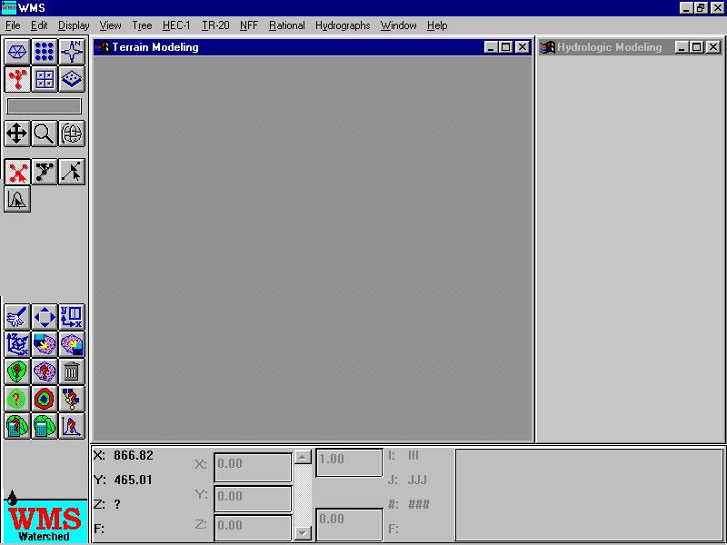Select the Pan tool with four-way arrows
The height and width of the screenshot is (545, 727).
pyautogui.click(x=17, y=134)
